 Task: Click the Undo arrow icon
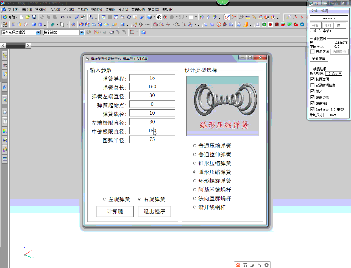tap(62, 17)
